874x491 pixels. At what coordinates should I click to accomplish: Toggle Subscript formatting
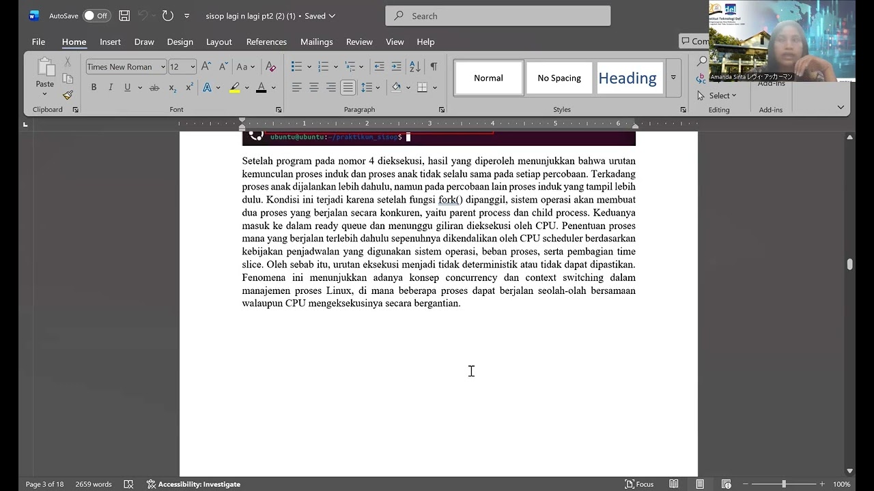pyautogui.click(x=172, y=87)
